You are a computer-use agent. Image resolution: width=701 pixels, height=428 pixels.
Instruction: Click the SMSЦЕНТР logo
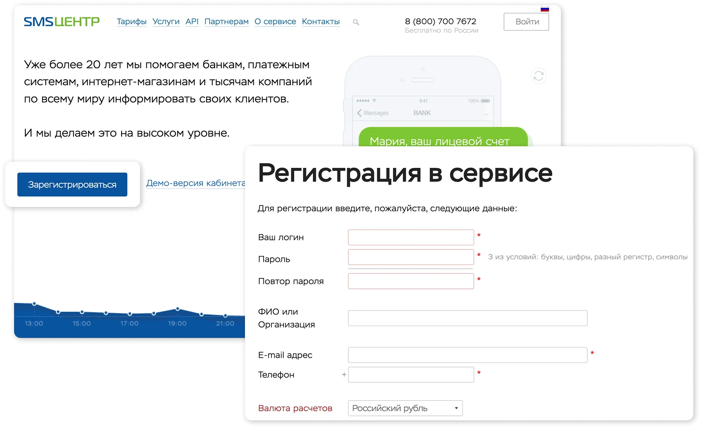(61, 21)
